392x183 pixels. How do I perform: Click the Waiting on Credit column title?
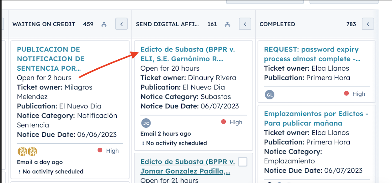point(44,24)
